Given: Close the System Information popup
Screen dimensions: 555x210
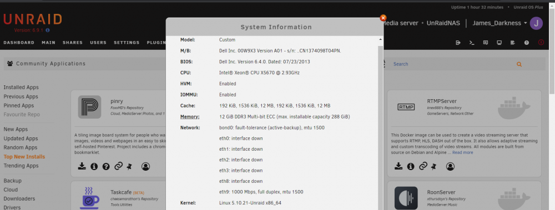Looking at the screenshot, I should pos(383,18).
